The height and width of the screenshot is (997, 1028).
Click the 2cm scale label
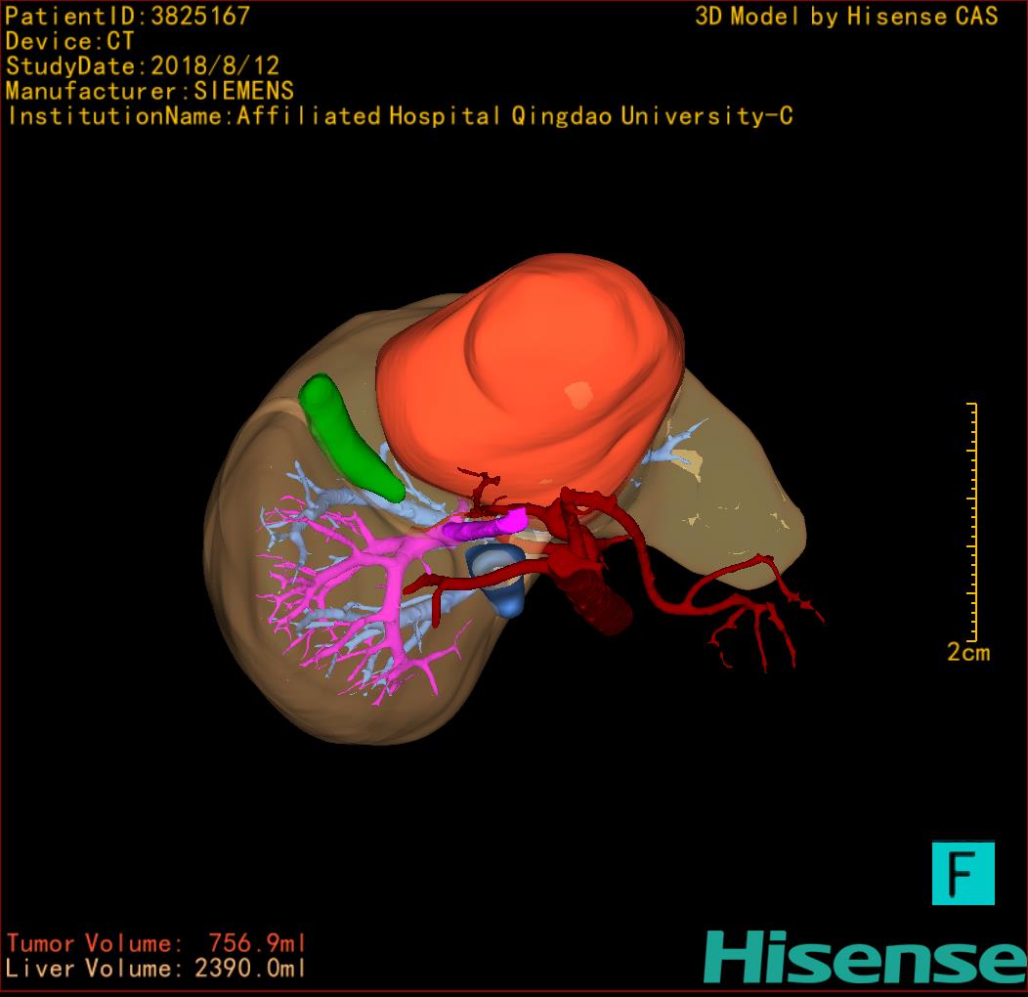(967, 653)
